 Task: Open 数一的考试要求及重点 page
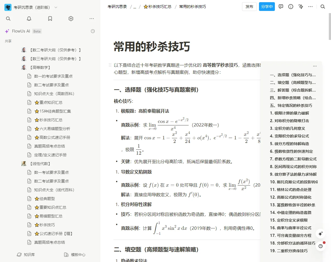[53, 76]
